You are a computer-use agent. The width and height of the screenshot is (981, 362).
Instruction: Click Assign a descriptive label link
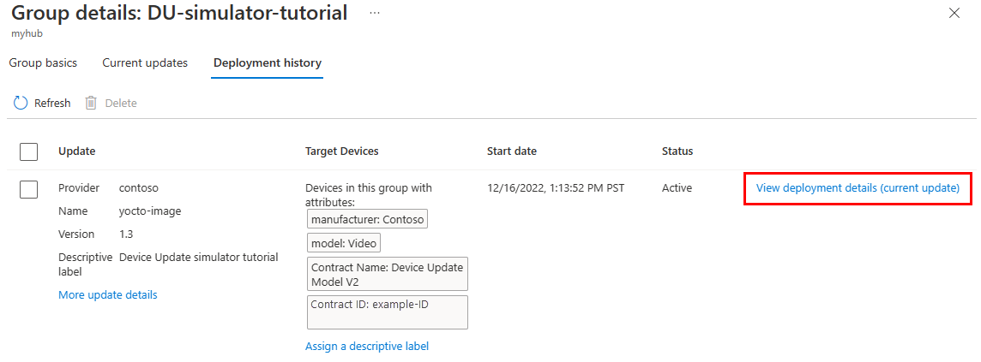(x=367, y=346)
